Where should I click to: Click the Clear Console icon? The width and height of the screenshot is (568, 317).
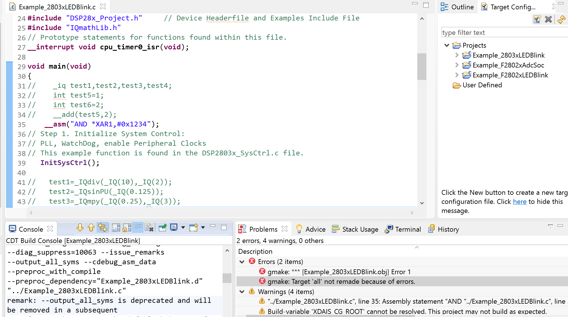click(149, 228)
